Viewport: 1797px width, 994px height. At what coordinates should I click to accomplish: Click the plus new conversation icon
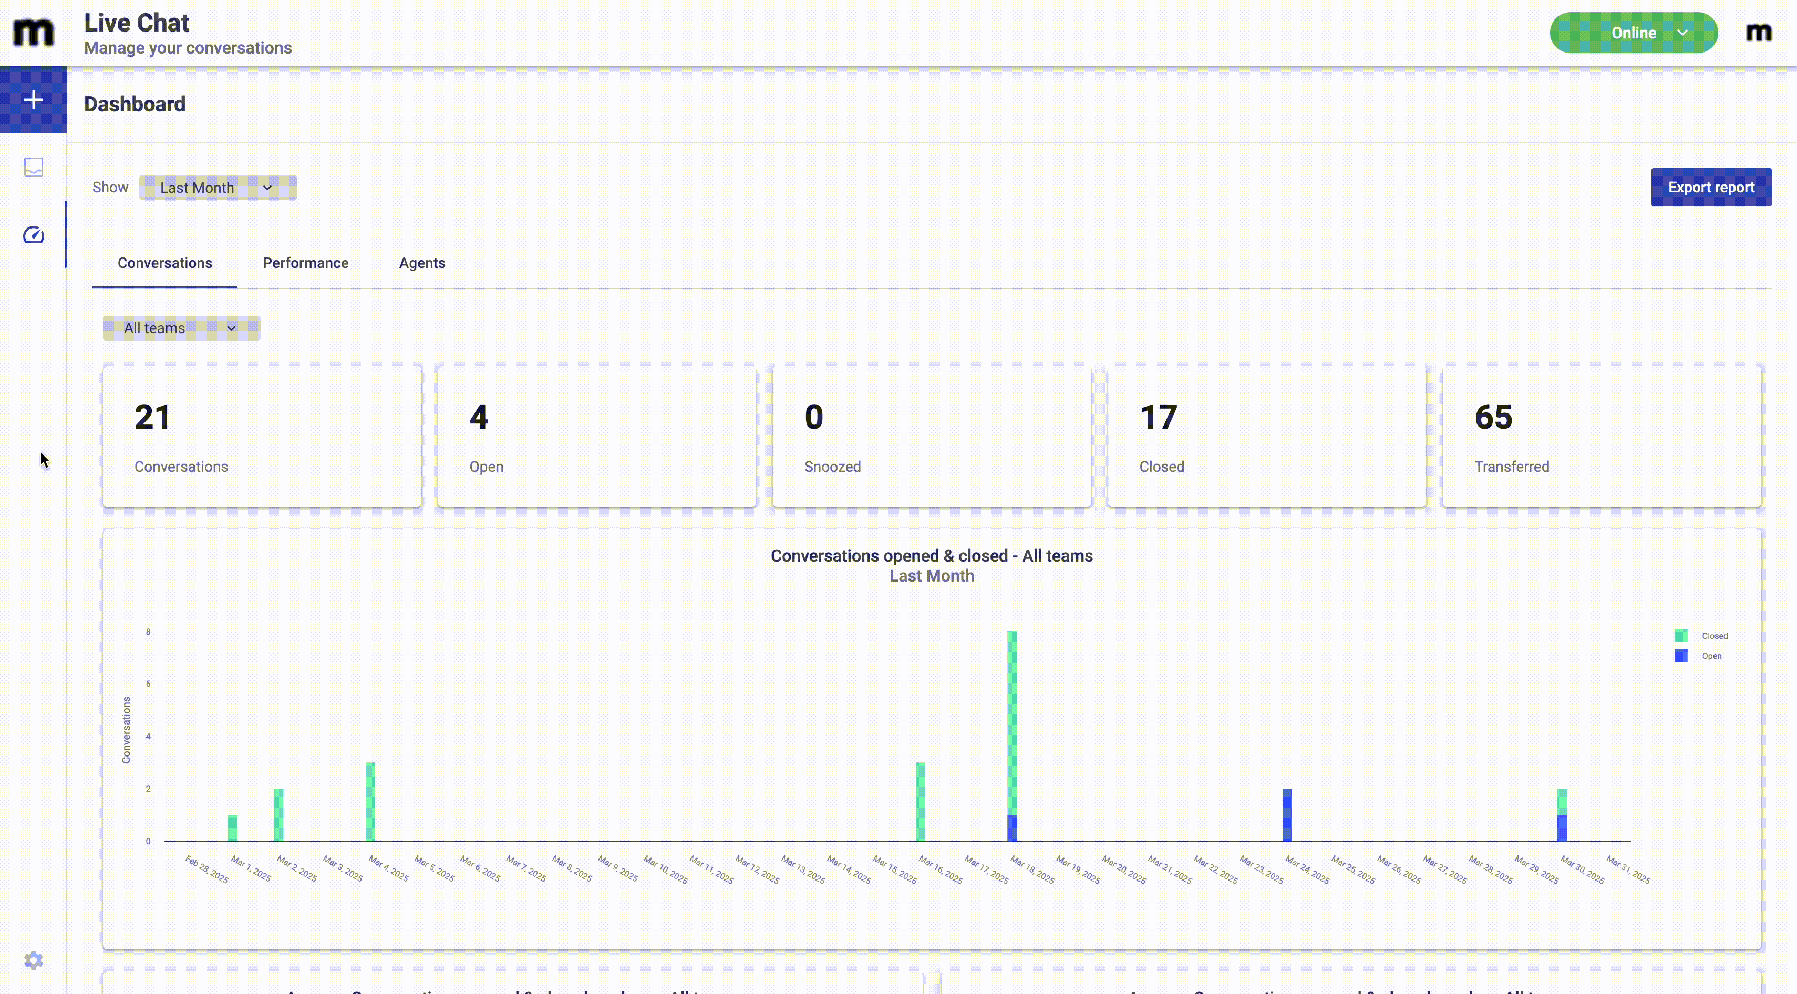point(34,100)
